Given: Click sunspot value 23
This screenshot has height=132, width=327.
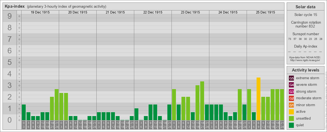Looking at the screenshot, I should 310,39.
